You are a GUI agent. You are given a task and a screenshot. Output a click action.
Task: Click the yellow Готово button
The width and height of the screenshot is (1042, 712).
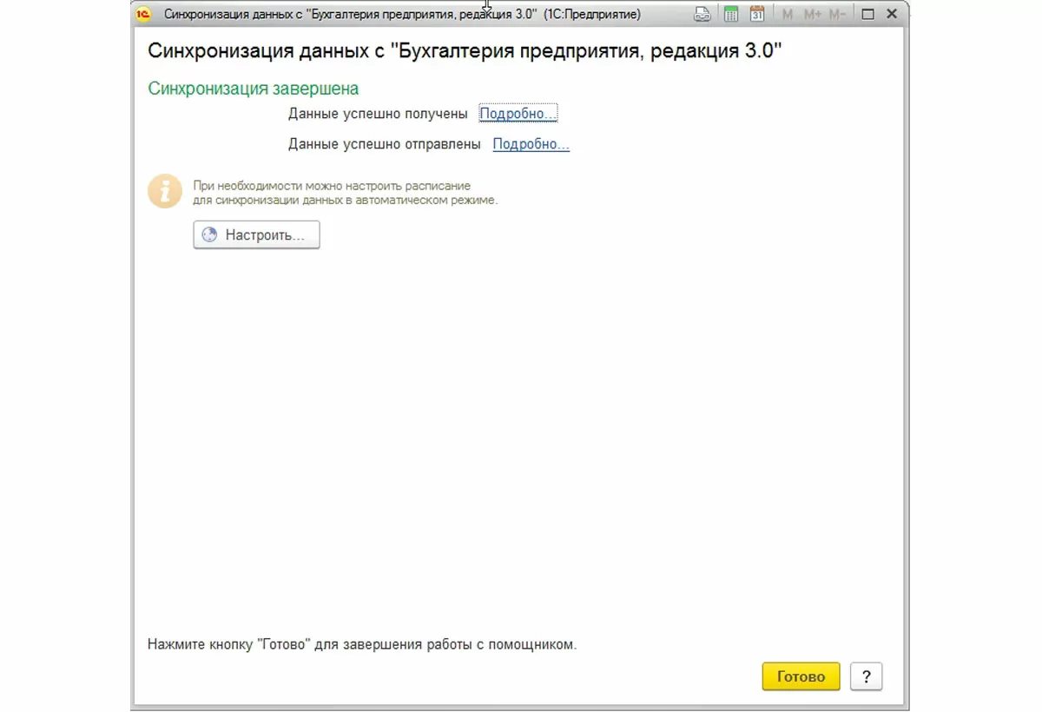pos(801,676)
